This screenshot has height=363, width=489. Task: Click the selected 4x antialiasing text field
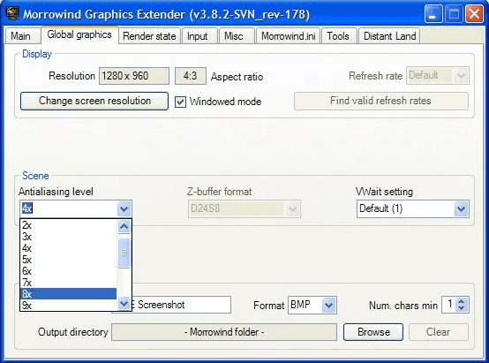point(69,208)
